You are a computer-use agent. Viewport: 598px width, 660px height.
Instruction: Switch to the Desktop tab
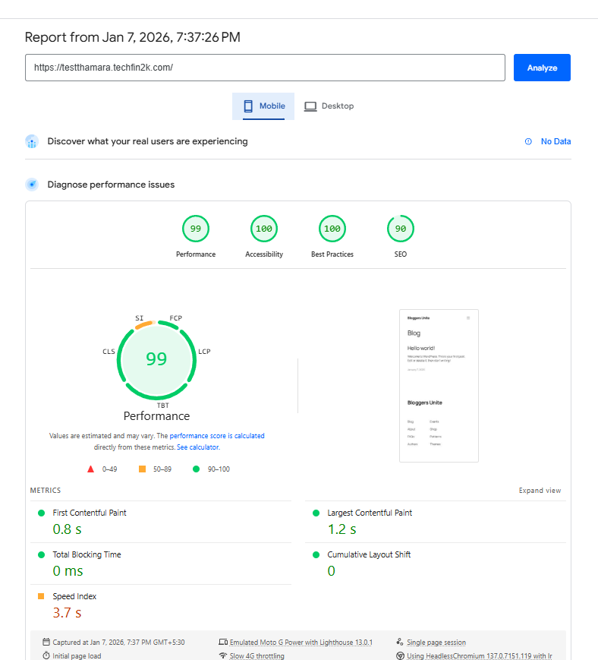tap(329, 106)
